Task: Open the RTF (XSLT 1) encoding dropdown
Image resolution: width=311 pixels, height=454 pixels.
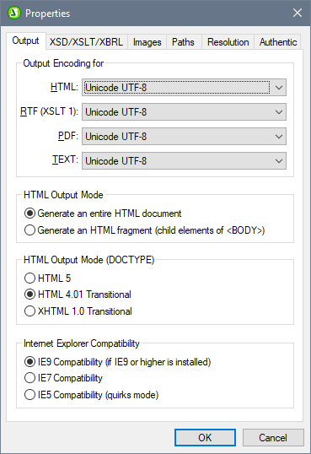Action: coord(184,111)
